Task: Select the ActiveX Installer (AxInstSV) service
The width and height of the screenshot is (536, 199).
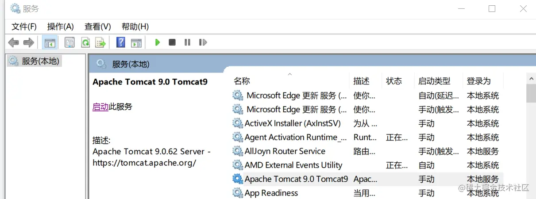Action: click(x=293, y=123)
